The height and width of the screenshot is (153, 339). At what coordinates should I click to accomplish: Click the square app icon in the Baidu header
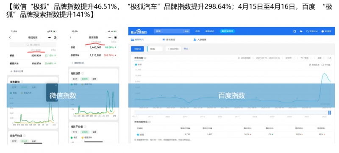295,31
